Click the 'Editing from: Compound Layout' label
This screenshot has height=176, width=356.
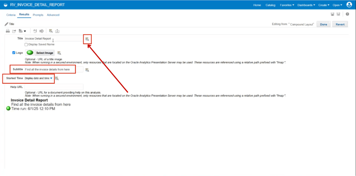click(x=293, y=24)
